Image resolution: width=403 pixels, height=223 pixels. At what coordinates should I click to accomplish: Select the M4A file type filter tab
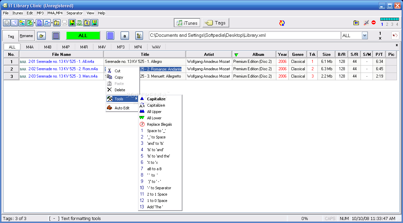[30, 47]
